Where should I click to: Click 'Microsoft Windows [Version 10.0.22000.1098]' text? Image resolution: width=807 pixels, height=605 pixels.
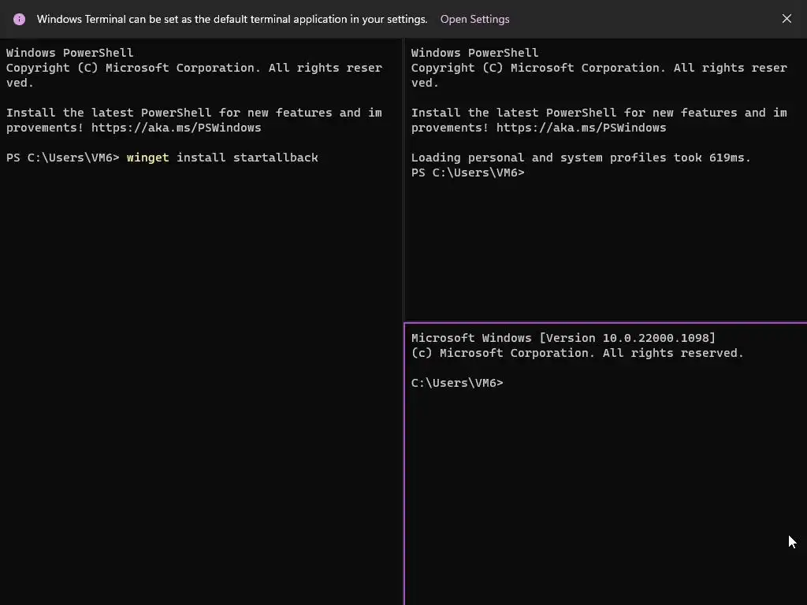coord(563,338)
